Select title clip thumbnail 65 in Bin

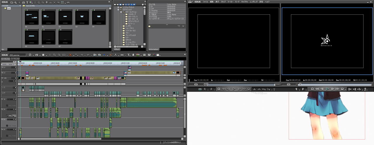32,37
